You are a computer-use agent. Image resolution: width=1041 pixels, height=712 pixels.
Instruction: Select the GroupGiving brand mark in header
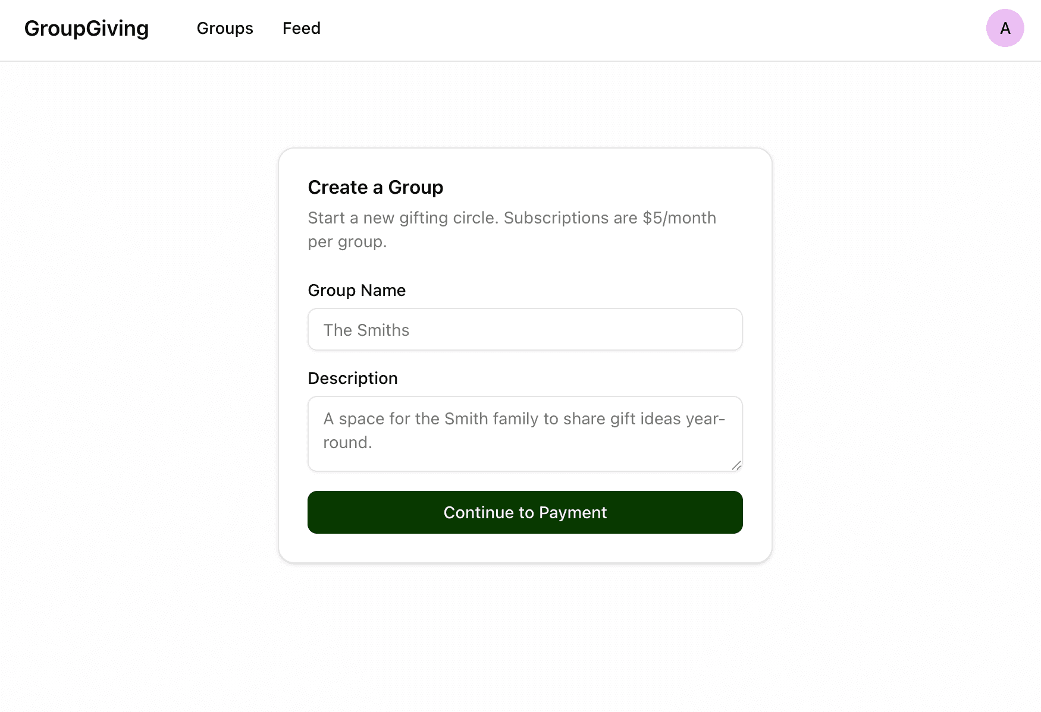tap(87, 28)
